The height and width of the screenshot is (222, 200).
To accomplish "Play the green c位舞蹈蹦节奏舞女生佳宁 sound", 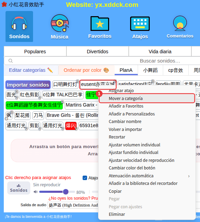I will pyautogui.click(x=34, y=105).
